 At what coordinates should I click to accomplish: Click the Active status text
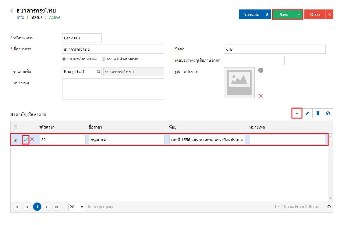pyautogui.click(x=55, y=17)
